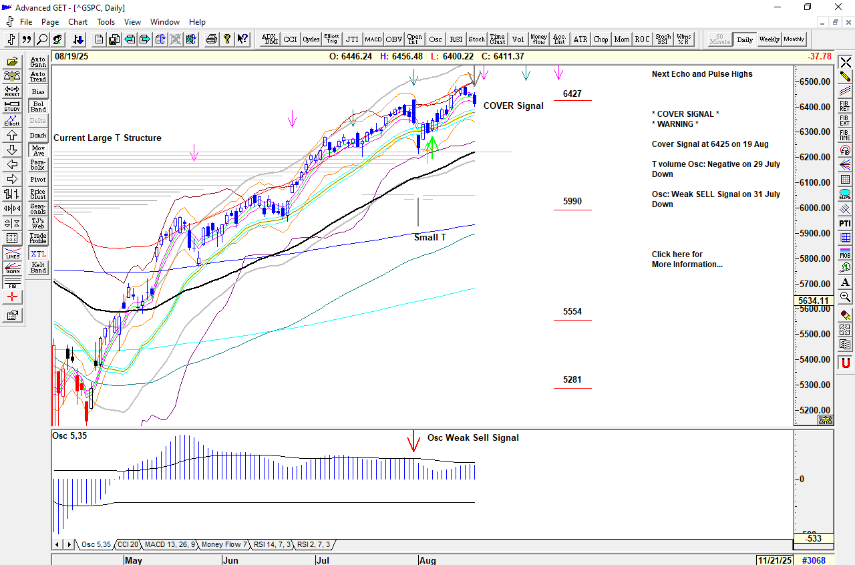Toggle the Bol Band overlay button
The width and height of the screenshot is (855, 565).
click(x=38, y=106)
